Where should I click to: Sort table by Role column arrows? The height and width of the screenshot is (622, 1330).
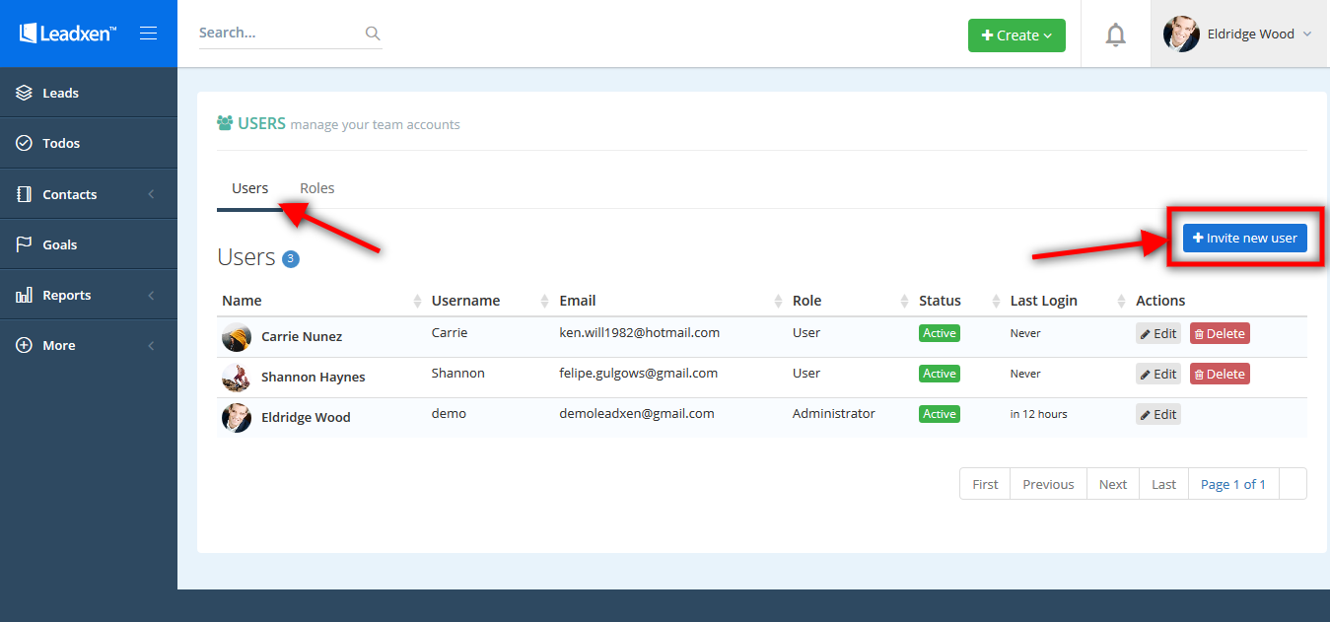905,301
